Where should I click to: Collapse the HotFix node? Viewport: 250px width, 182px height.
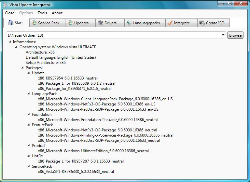click(x=29, y=156)
